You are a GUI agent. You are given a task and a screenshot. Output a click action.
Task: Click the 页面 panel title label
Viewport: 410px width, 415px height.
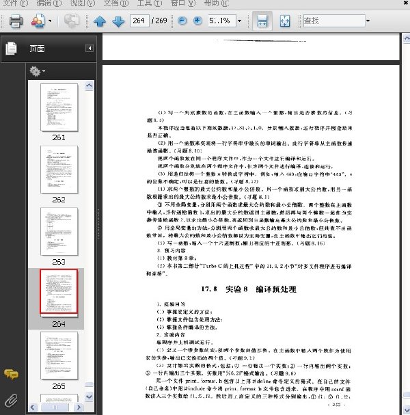[37, 49]
